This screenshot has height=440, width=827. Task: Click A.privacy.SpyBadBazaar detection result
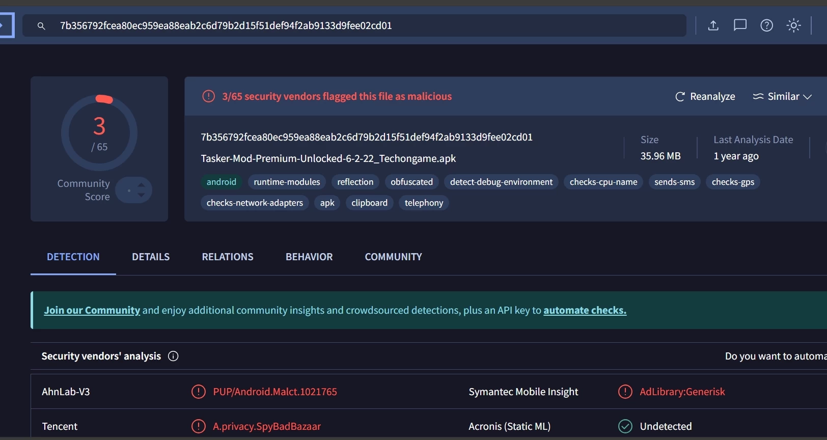point(267,426)
